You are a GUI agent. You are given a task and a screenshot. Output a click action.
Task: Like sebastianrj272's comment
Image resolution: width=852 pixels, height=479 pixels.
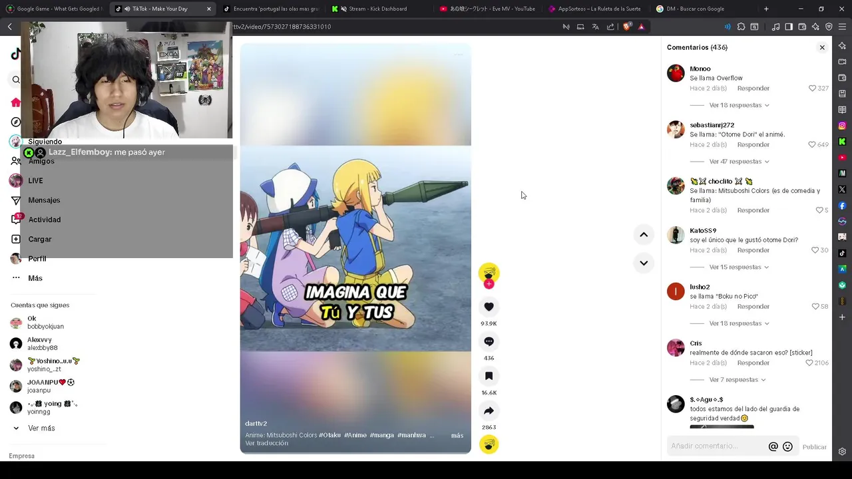coord(812,144)
